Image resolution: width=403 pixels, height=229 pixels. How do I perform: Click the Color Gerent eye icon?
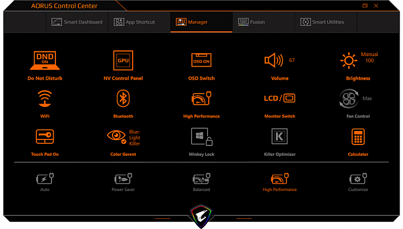point(116,136)
